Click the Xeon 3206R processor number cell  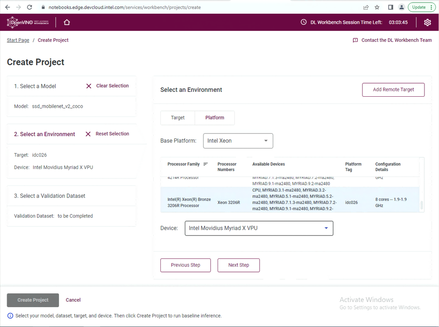(x=229, y=203)
